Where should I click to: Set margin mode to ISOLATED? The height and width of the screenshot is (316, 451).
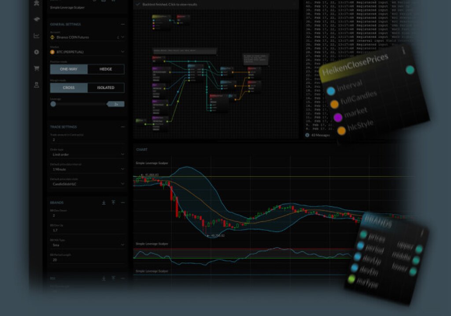(x=106, y=88)
